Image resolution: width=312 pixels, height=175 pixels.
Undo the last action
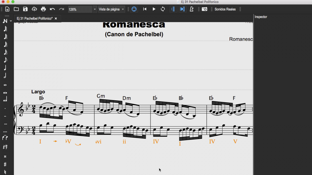pyautogui.click(x=52, y=9)
